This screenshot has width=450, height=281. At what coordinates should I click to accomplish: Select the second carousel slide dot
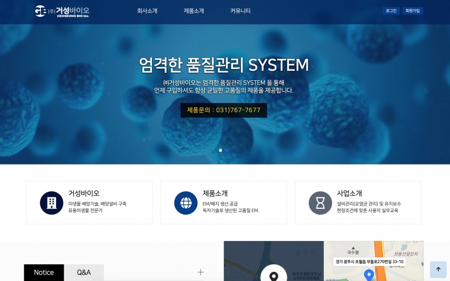pyautogui.click(x=227, y=150)
